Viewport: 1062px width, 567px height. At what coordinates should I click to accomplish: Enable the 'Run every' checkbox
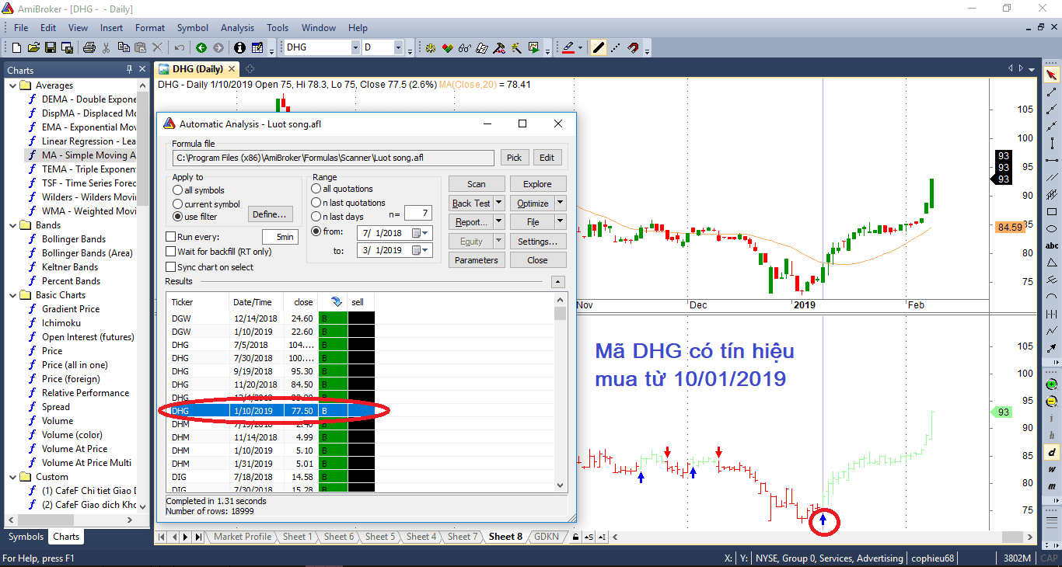(171, 237)
